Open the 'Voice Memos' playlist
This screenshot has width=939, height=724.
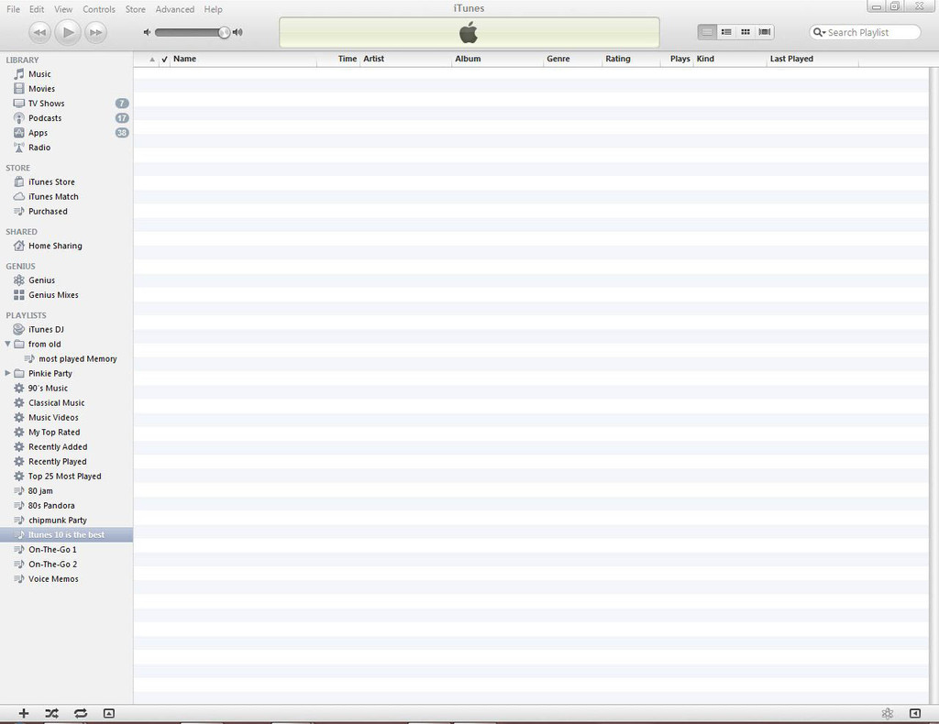point(66,579)
